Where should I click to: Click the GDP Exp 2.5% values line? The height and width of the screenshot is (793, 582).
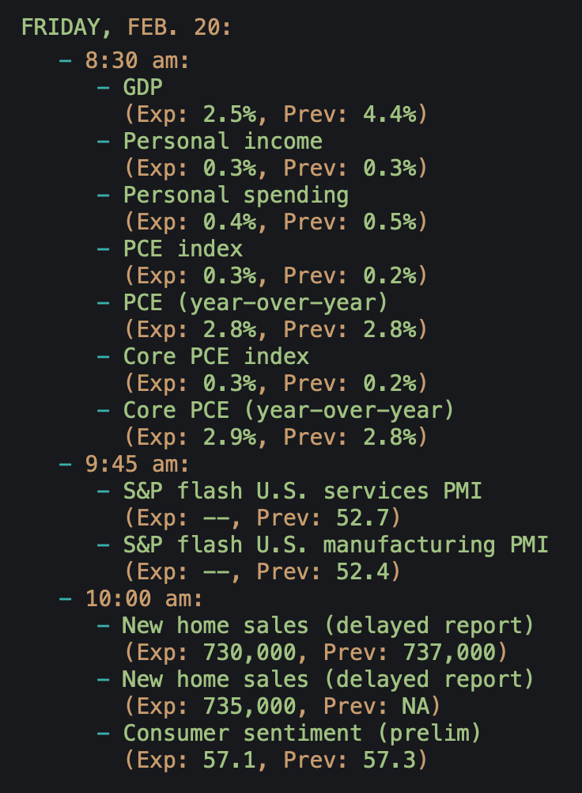(275, 115)
